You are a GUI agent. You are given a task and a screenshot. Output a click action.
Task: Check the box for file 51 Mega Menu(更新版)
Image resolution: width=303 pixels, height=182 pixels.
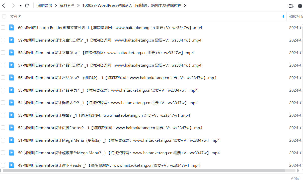tap(3, 140)
